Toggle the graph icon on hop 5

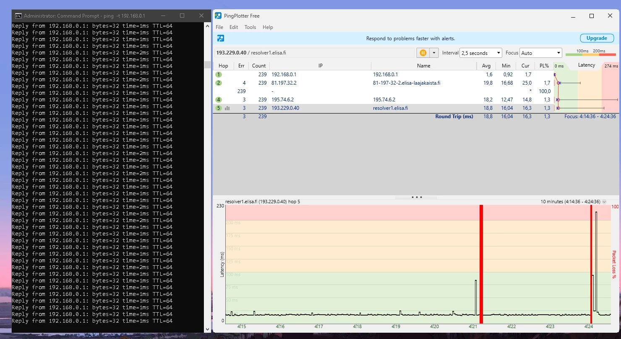click(227, 108)
